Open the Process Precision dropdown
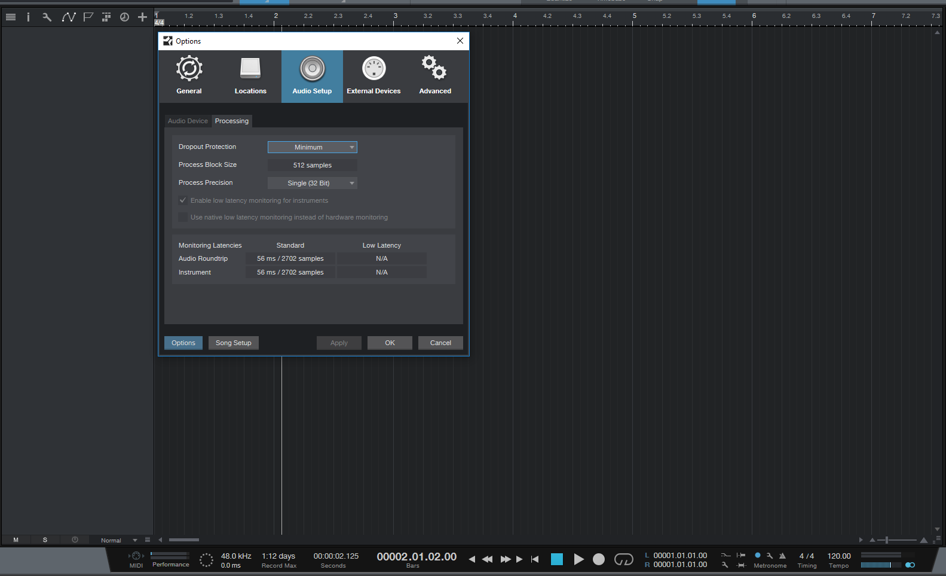 coord(313,183)
